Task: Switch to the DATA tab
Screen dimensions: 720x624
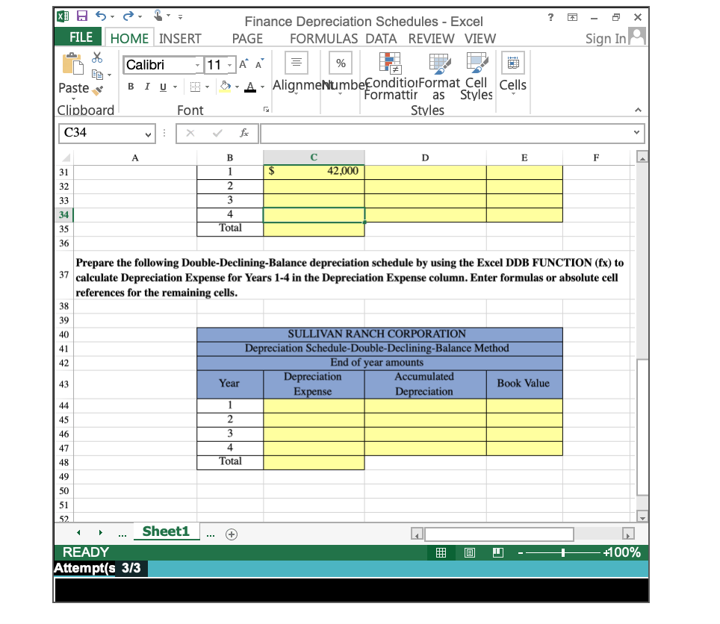Action: click(x=381, y=39)
